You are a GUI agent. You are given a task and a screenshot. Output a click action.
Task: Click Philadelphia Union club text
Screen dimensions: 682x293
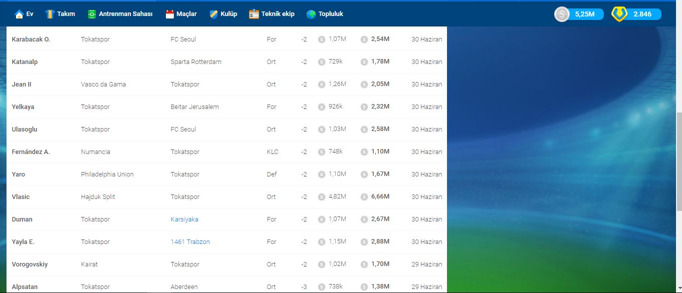point(107,174)
